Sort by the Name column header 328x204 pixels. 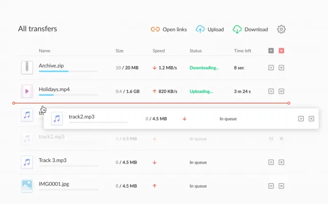pyautogui.click(x=45, y=50)
